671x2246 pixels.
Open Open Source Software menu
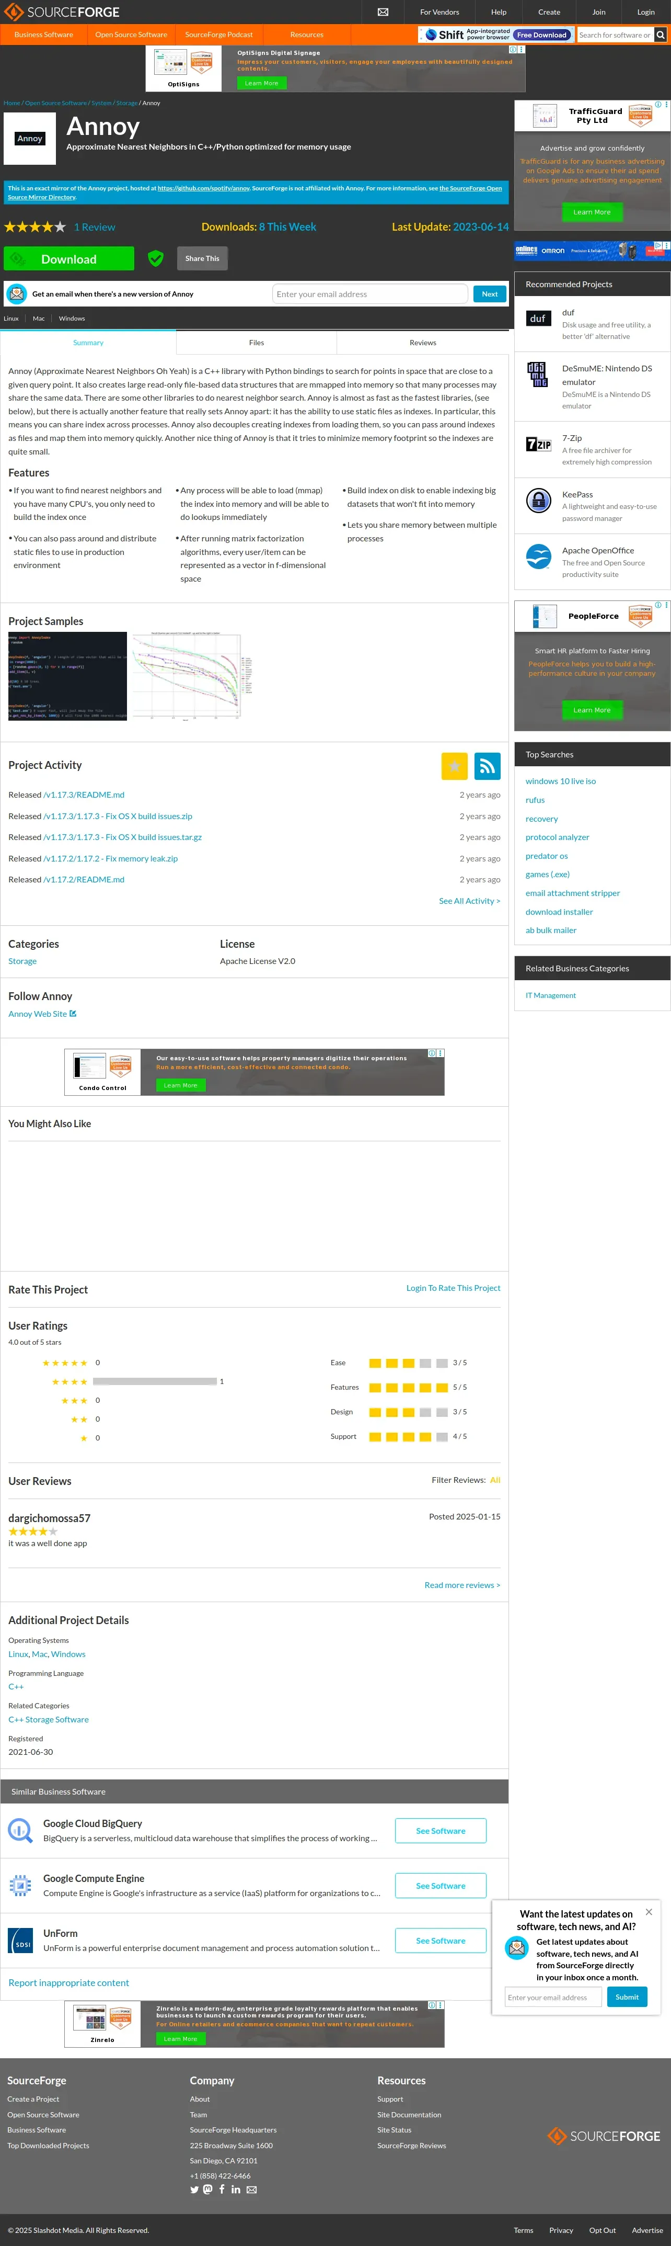pyautogui.click(x=131, y=35)
